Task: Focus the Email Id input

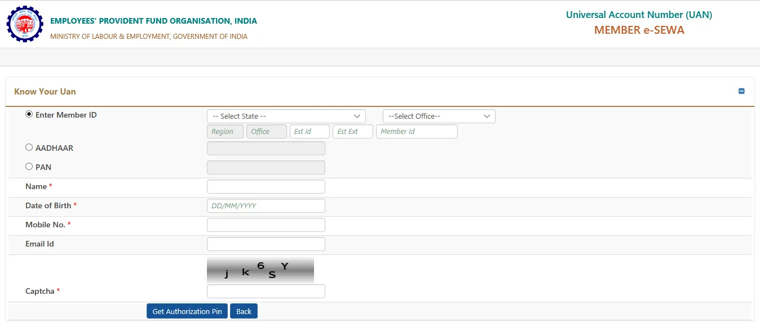Action: tap(266, 244)
